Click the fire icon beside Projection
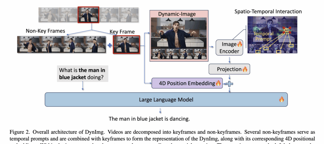324x144 pixels. click(244, 69)
